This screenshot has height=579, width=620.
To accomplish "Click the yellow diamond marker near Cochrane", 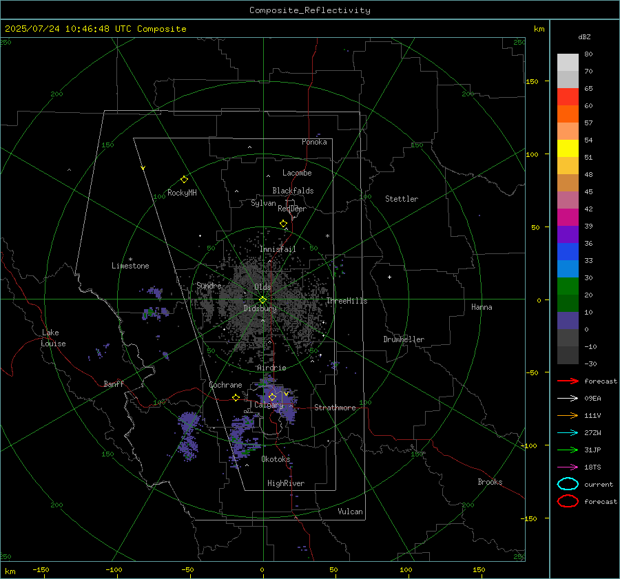I will point(236,397).
